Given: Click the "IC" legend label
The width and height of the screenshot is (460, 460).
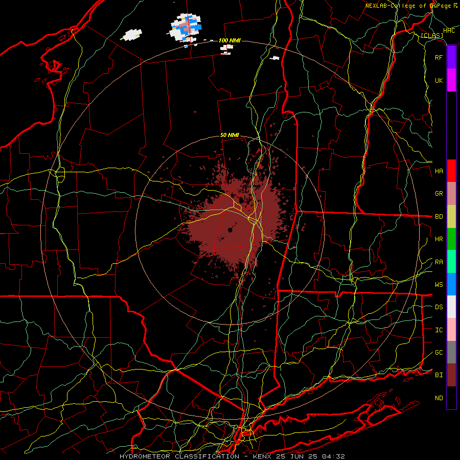Looking at the screenshot, I should tap(439, 330).
